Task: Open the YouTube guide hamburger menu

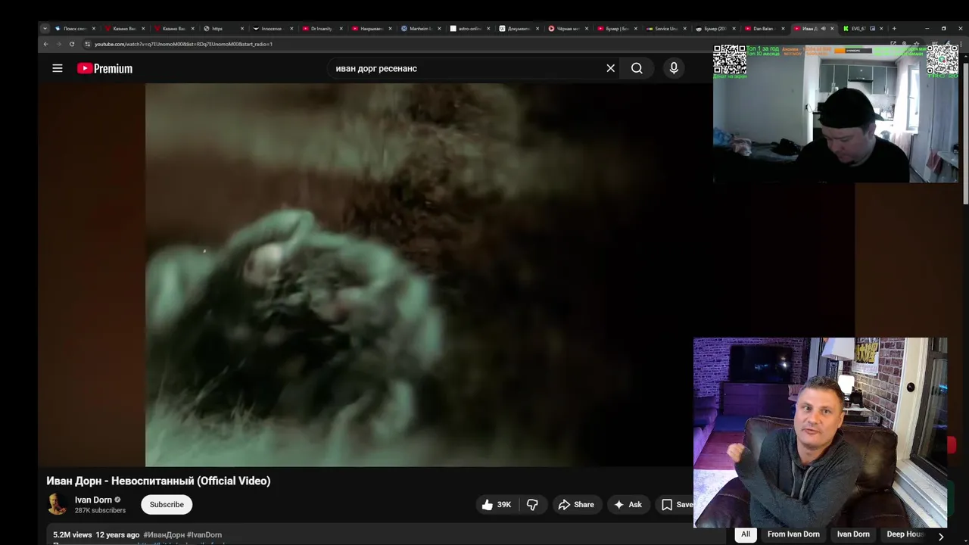Action: pos(58,68)
